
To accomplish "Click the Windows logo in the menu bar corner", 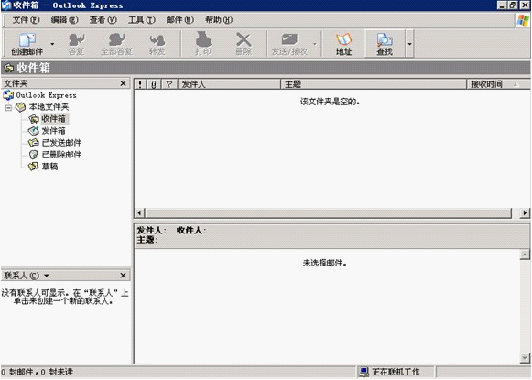I will click(x=523, y=21).
